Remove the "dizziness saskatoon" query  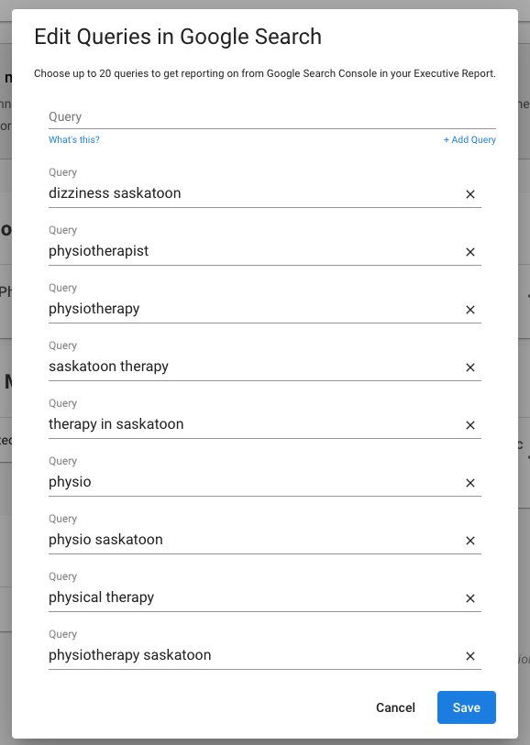pyautogui.click(x=469, y=194)
